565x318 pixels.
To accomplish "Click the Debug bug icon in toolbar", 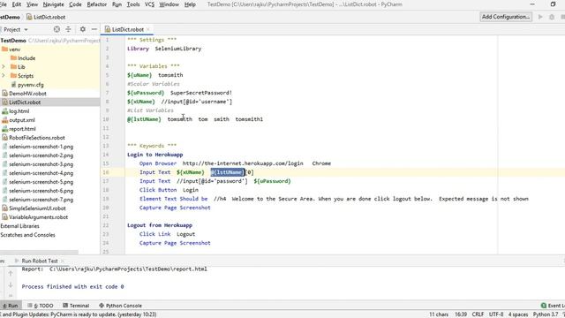I will coord(552,17).
